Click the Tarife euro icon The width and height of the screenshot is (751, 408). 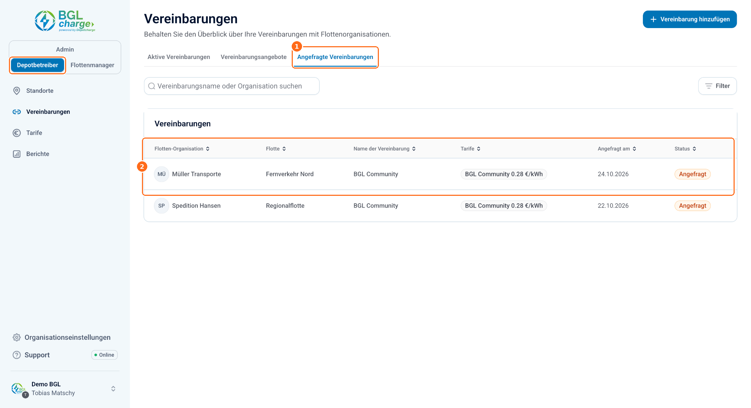tap(17, 133)
